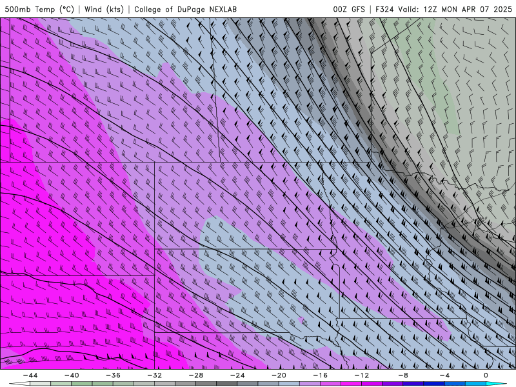
Task: Click the "12Z MON APR 07 2025" valid time
Action: [x=468, y=10]
